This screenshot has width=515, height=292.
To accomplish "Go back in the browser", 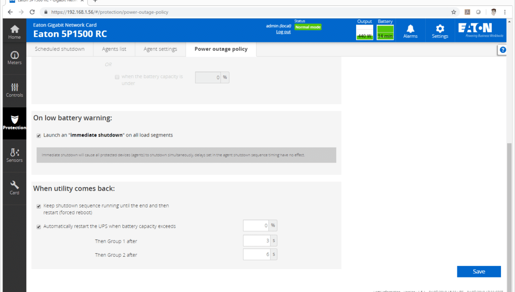I will click(10, 12).
